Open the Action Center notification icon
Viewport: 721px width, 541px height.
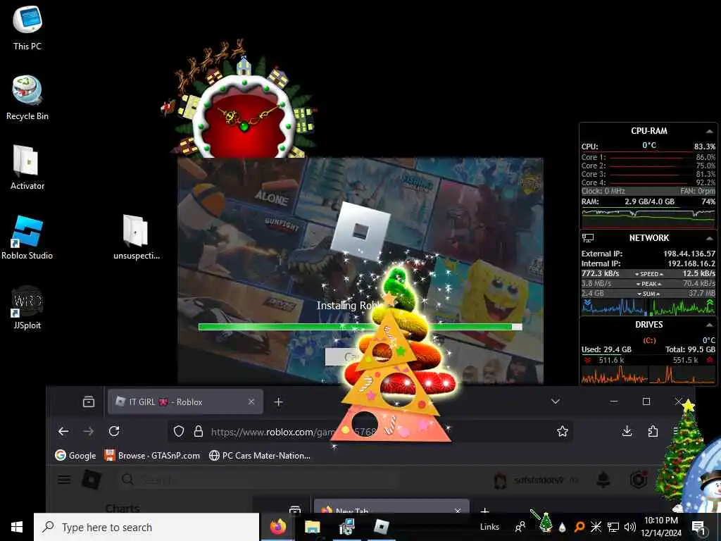tap(698, 527)
